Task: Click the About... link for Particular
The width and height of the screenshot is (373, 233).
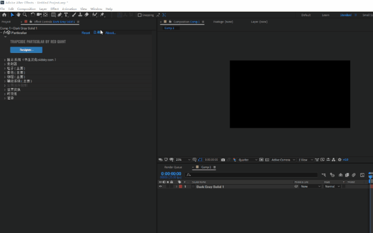Action: 111,33
